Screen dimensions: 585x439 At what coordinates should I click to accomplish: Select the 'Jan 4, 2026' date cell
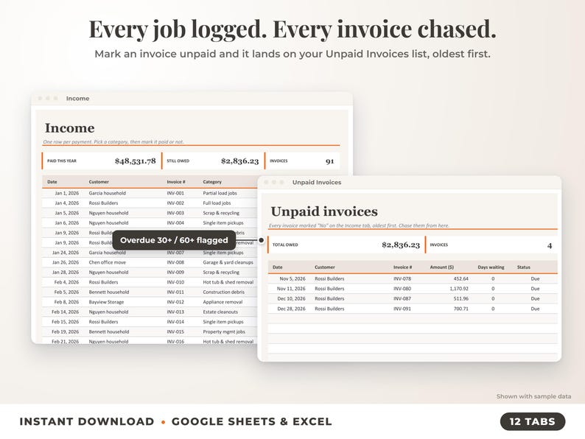67,203
